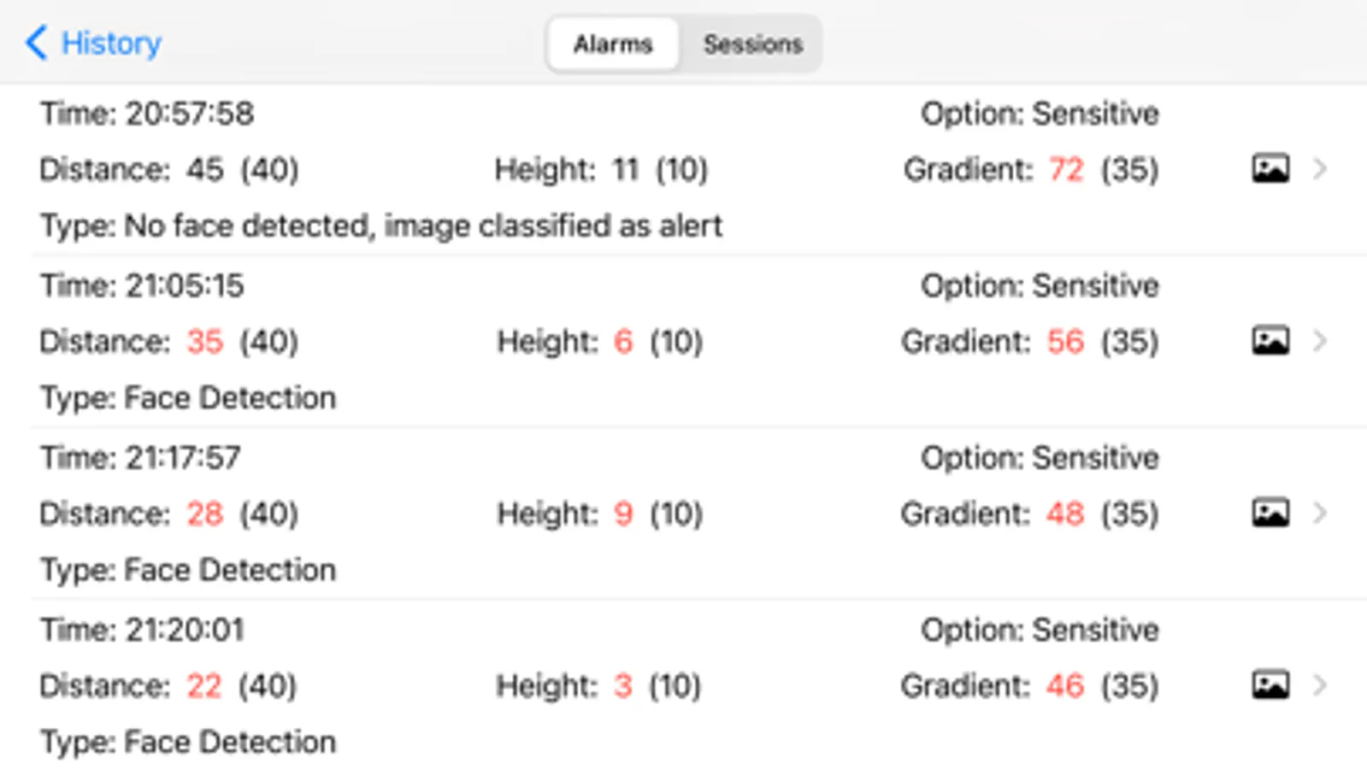Open the alarm recorded at 21:05:15
This screenshot has height=769, width=1367.
[x=143, y=285]
